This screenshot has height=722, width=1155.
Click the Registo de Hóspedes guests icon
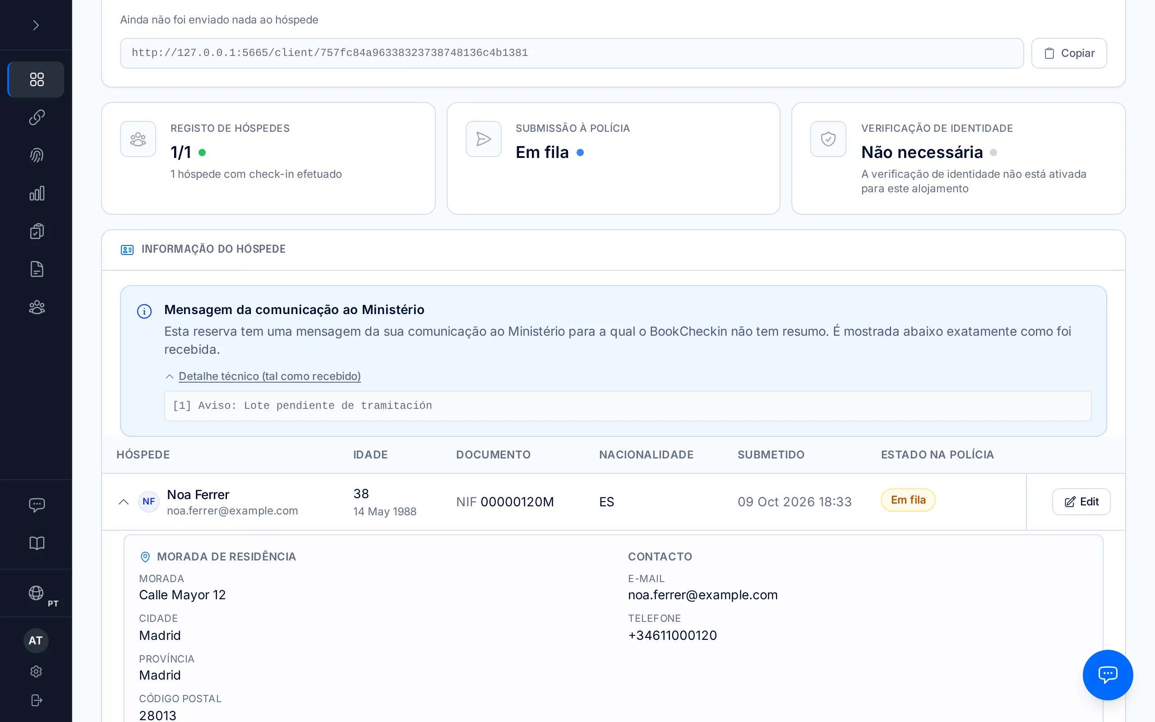138,139
